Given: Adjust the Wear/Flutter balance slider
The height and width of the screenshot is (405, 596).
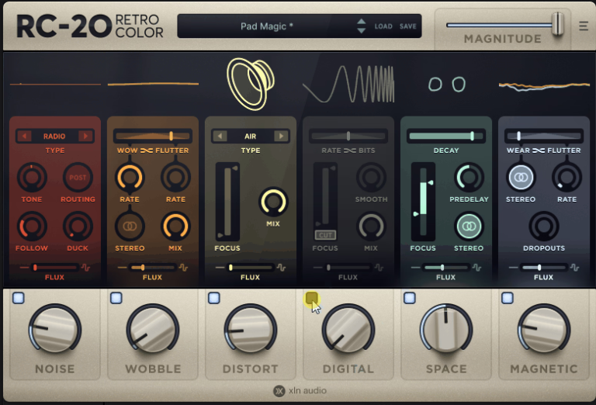Looking at the screenshot, I should coord(543,136).
